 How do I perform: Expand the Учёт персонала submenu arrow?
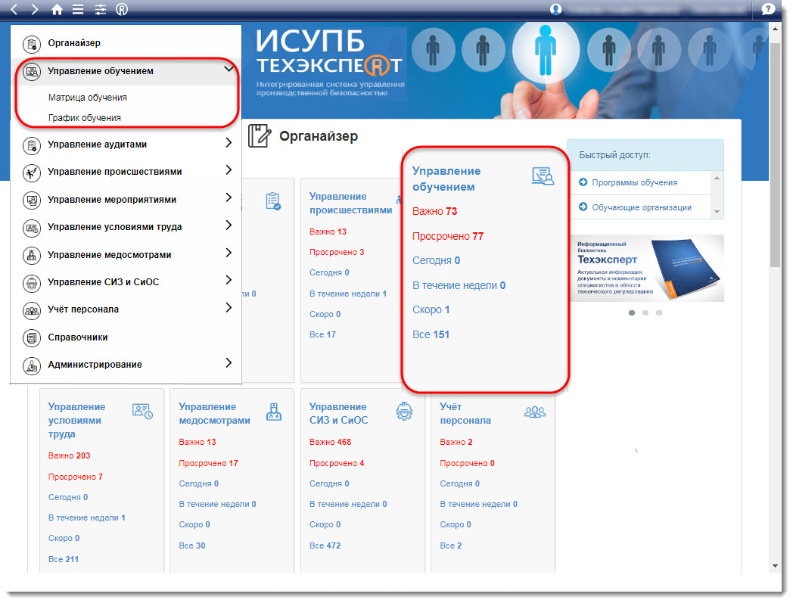pyautogui.click(x=229, y=308)
